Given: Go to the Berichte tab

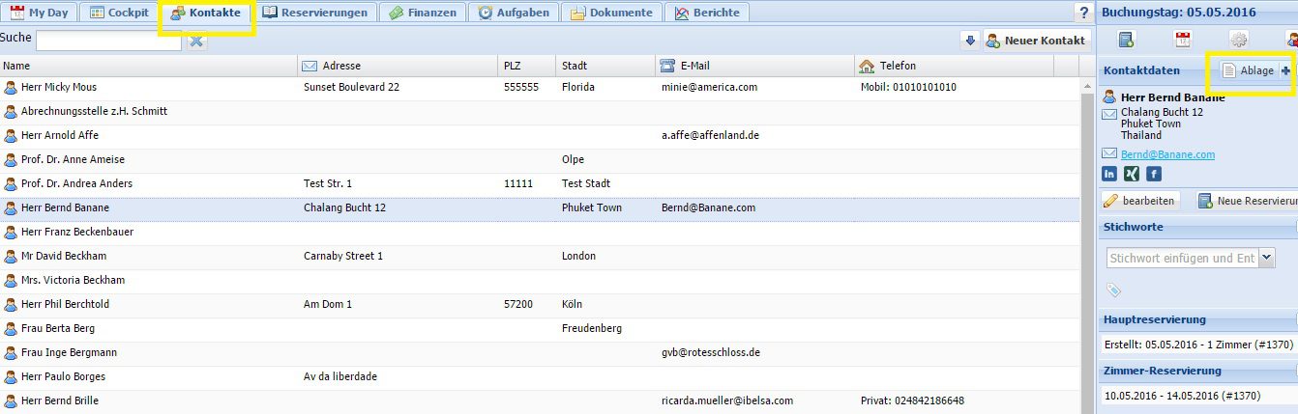Looking at the screenshot, I should [x=707, y=13].
